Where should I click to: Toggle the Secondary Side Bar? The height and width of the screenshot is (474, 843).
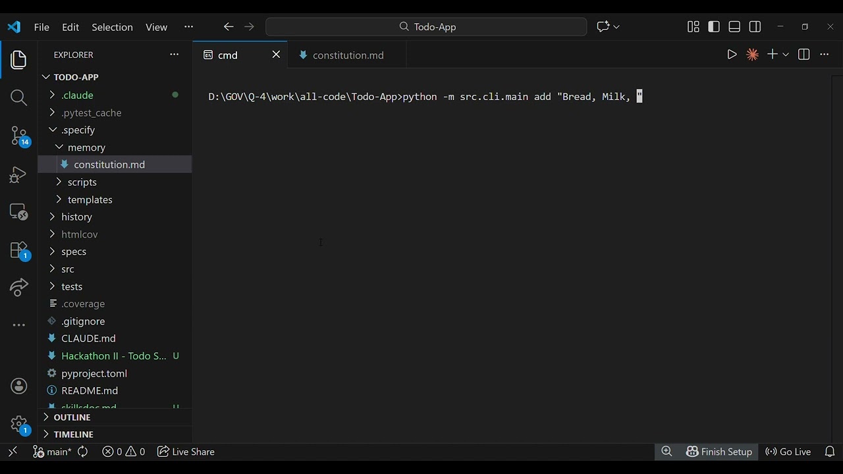pos(755,27)
